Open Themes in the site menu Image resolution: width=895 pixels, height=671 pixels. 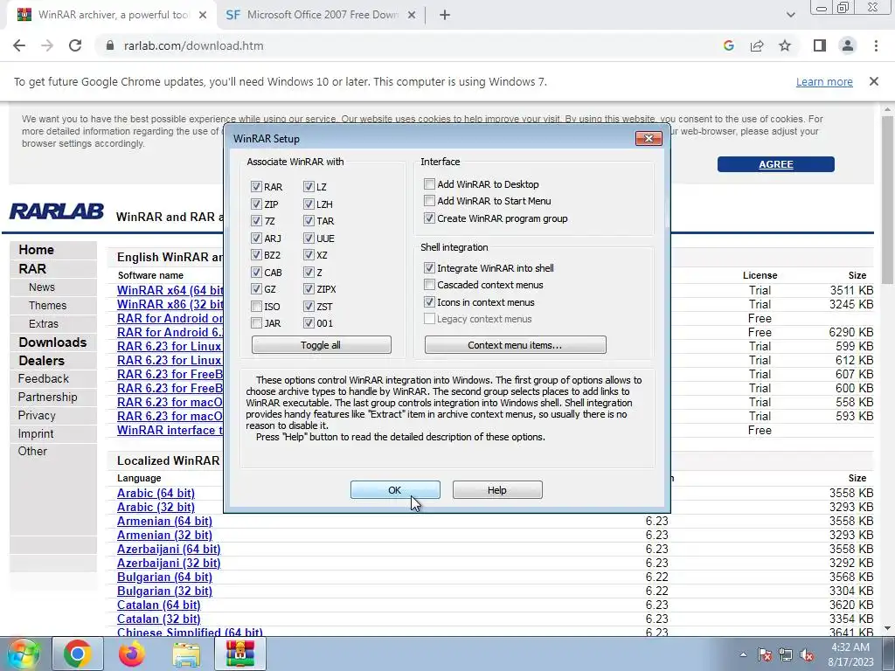click(48, 305)
